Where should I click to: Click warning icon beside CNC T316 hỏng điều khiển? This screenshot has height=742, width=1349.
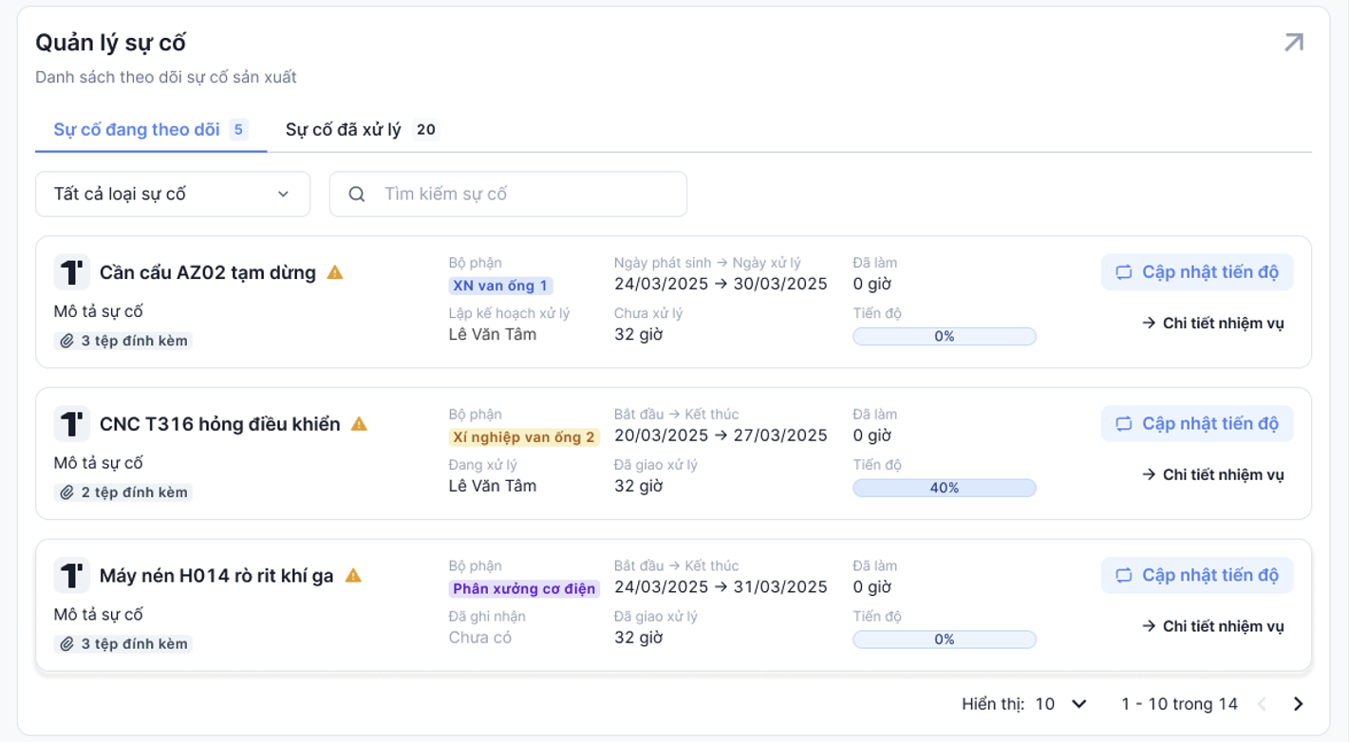tap(359, 424)
